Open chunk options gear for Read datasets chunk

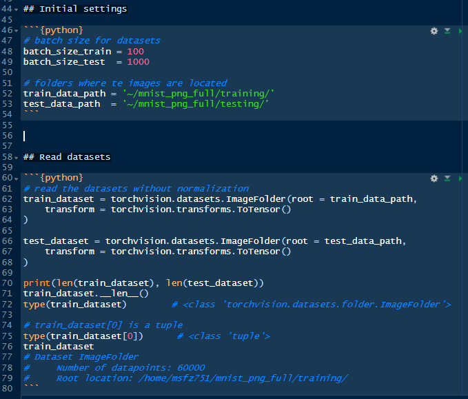pyautogui.click(x=434, y=178)
